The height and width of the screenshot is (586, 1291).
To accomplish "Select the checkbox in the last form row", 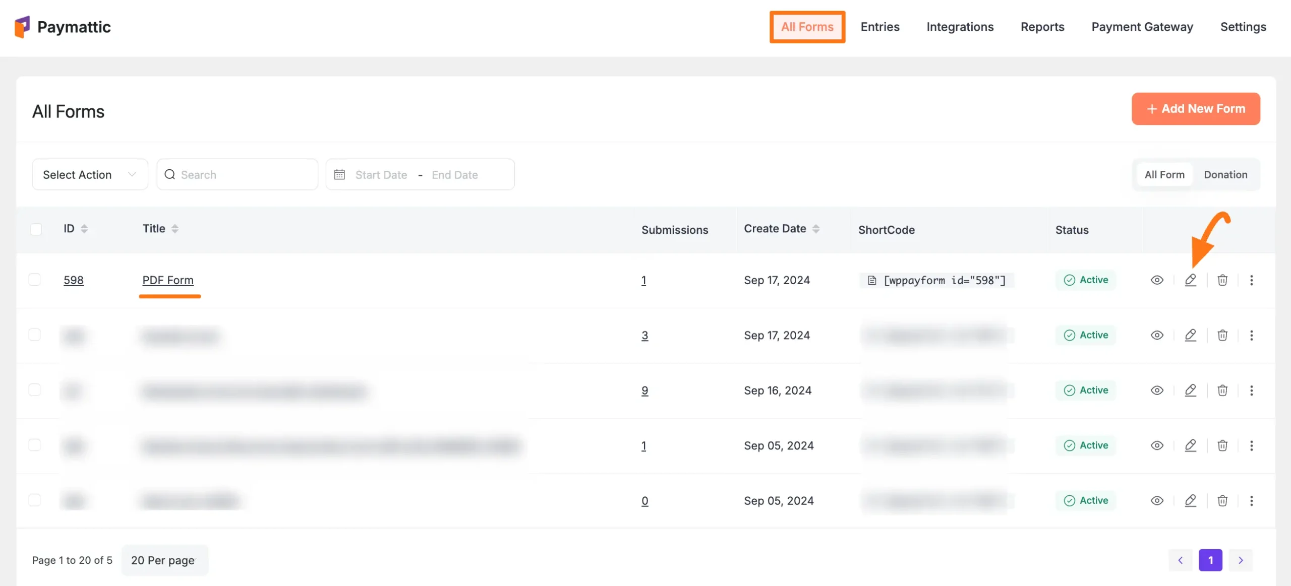I will pyautogui.click(x=35, y=500).
